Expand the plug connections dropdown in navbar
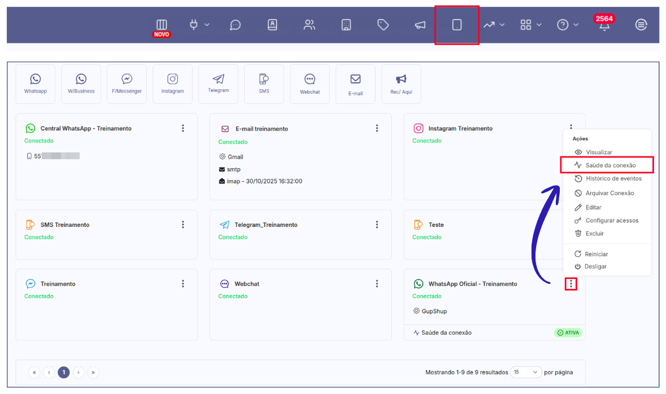The width and height of the screenshot is (666, 394). click(199, 25)
